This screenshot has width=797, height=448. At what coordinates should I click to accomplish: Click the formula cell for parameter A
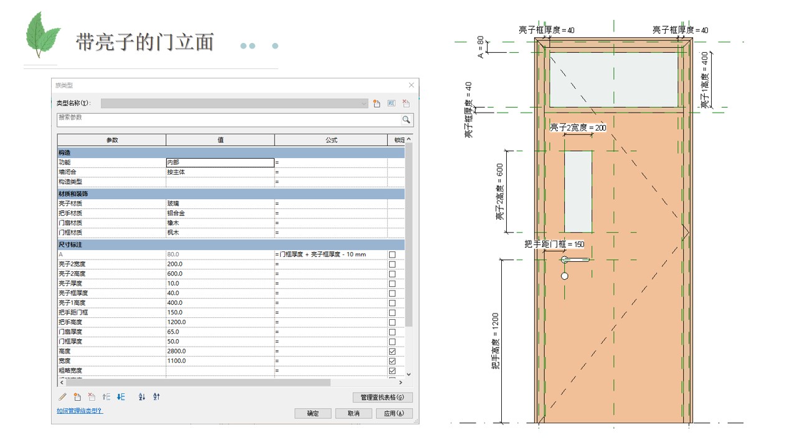[x=331, y=254]
